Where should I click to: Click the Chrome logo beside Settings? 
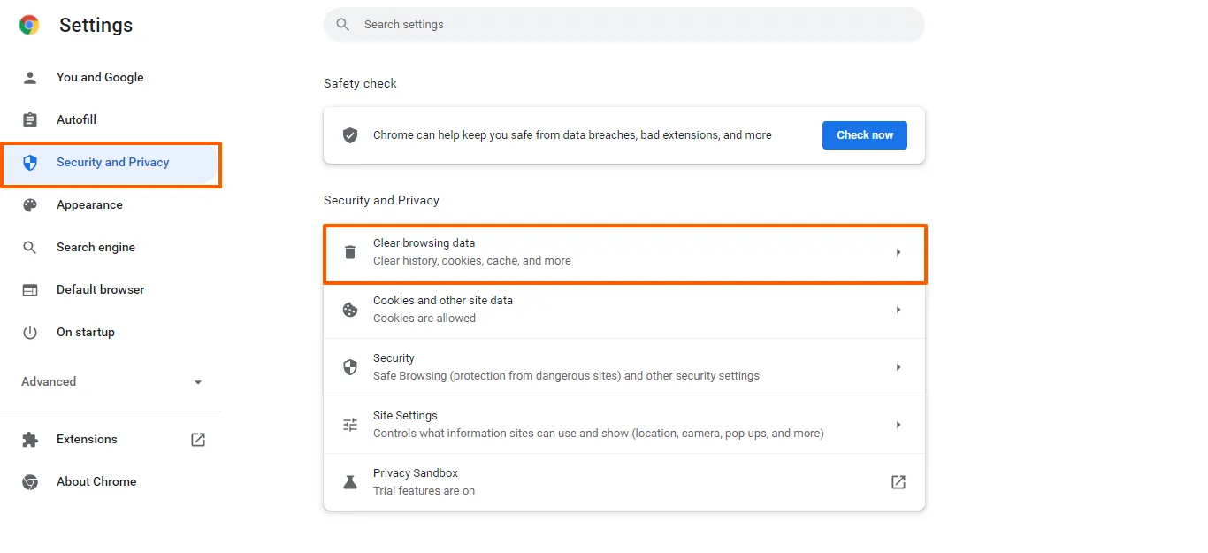click(x=29, y=25)
